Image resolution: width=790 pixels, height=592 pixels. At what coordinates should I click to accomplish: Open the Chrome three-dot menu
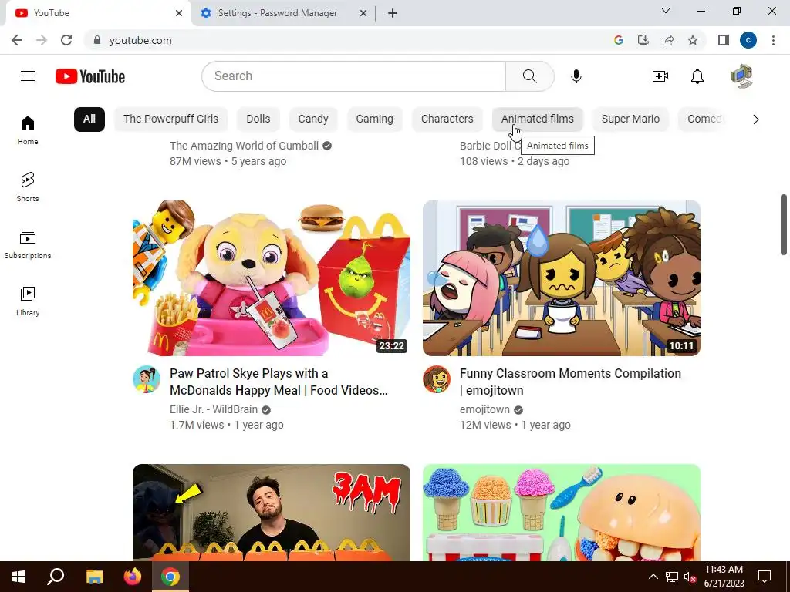773,40
